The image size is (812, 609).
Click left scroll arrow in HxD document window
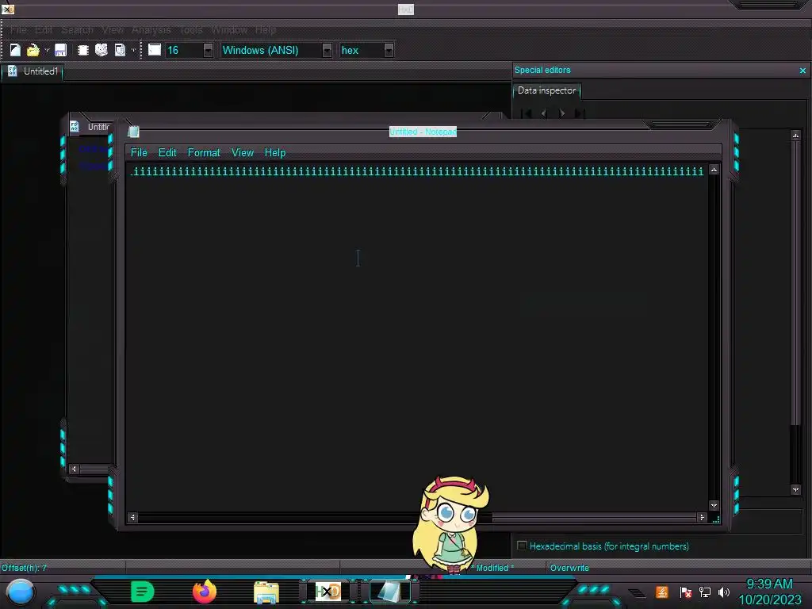pos(74,469)
